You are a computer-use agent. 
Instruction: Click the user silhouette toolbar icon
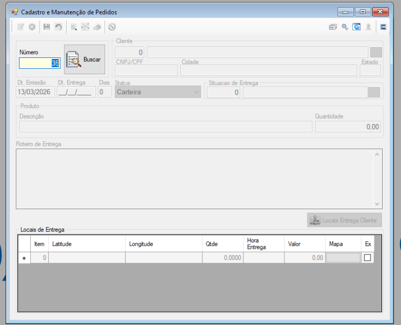(x=368, y=27)
